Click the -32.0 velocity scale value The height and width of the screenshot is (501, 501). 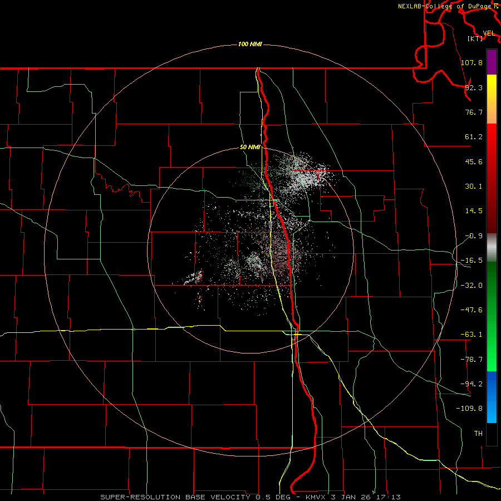pyautogui.click(x=471, y=286)
